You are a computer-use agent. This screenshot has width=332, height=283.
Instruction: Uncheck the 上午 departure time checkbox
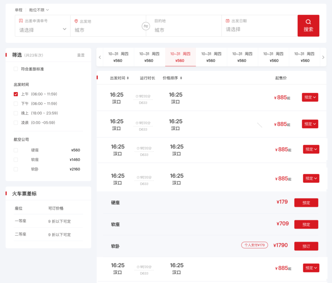[x=16, y=94]
